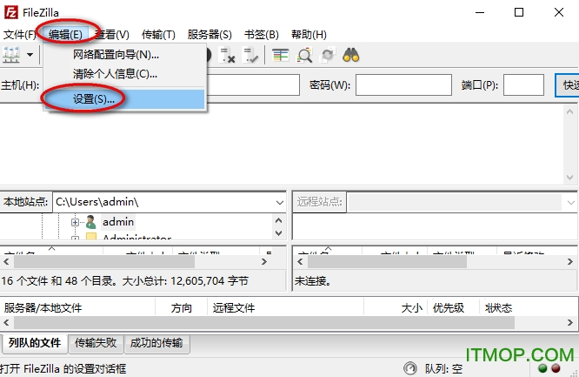Click the green activity indicator light
This screenshot has height=377, width=579.
(542, 368)
